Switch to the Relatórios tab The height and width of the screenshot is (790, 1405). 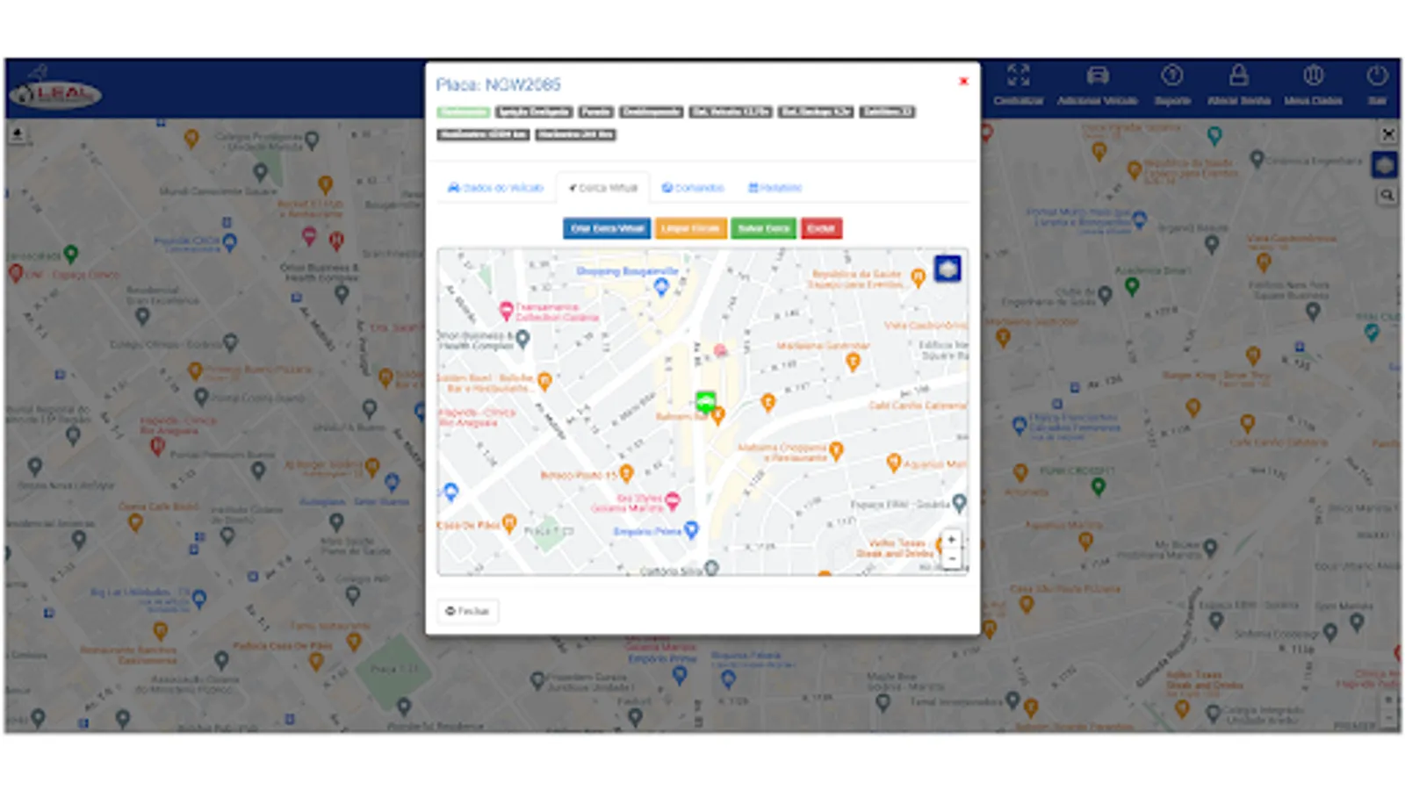775,187
